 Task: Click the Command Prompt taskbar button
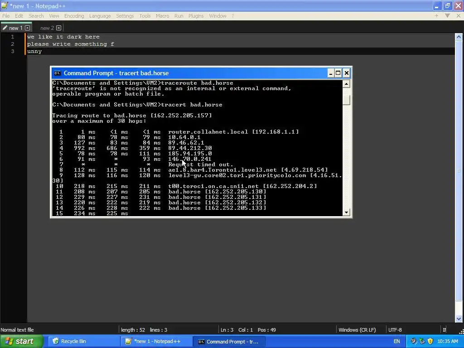229,342
